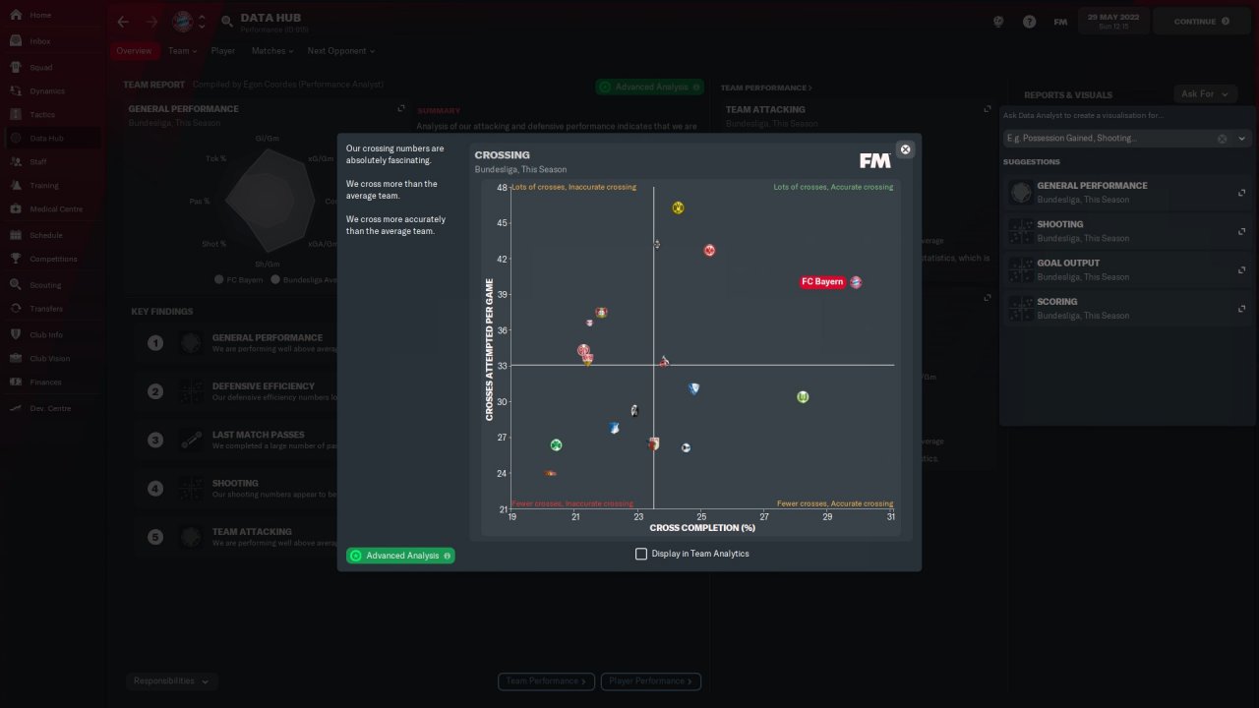The height and width of the screenshot is (708, 1259).
Task: Select the blue Hoffenheim crest data point
Action: pos(614,429)
